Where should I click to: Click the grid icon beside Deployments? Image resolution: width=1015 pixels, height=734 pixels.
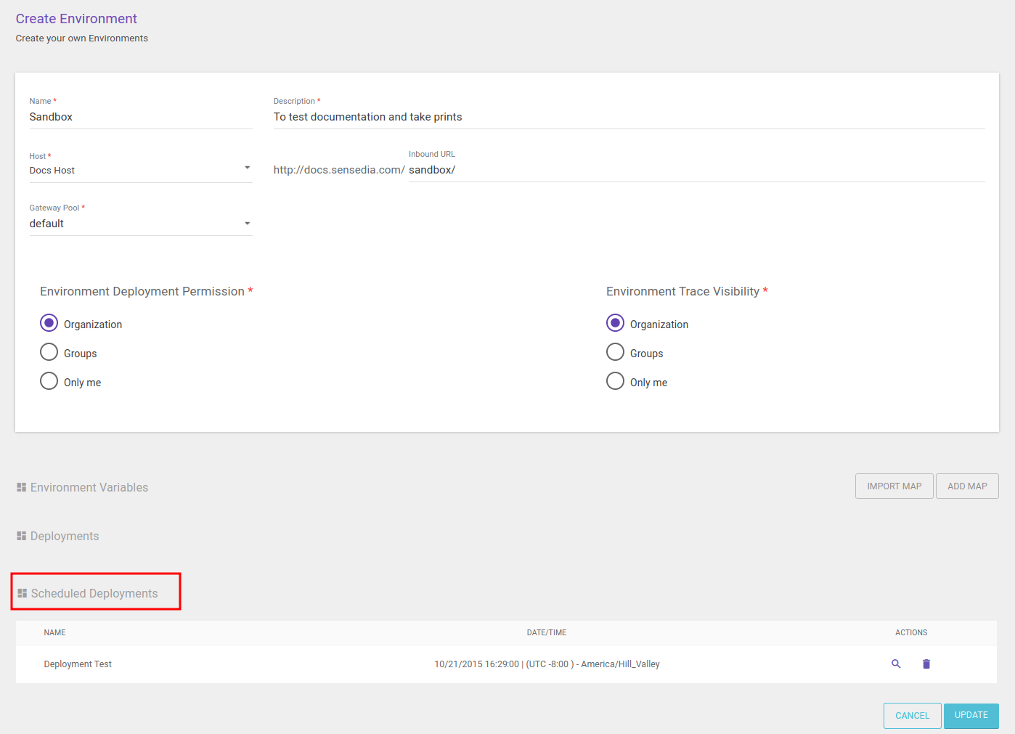point(22,536)
